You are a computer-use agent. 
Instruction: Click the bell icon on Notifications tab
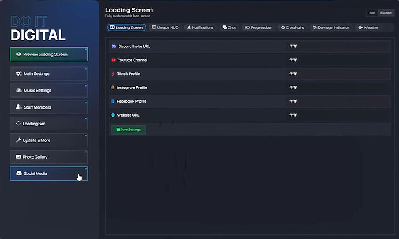coord(189,28)
